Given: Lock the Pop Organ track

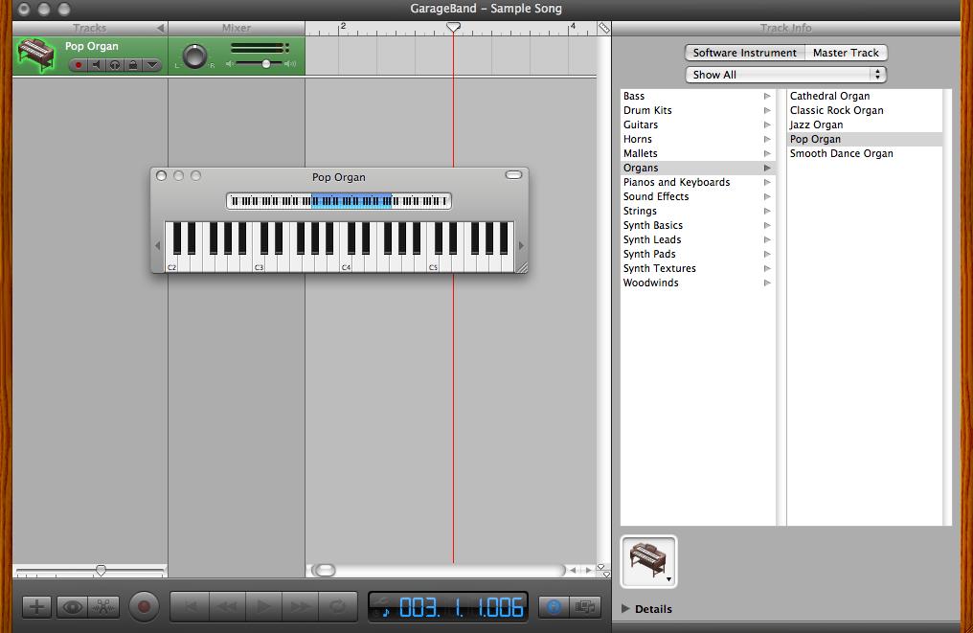Looking at the screenshot, I should pyautogui.click(x=133, y=65).
